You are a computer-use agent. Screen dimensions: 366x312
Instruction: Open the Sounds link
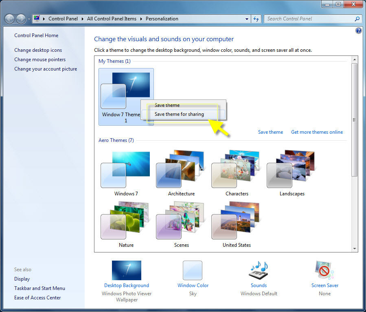tap(259, 285)
